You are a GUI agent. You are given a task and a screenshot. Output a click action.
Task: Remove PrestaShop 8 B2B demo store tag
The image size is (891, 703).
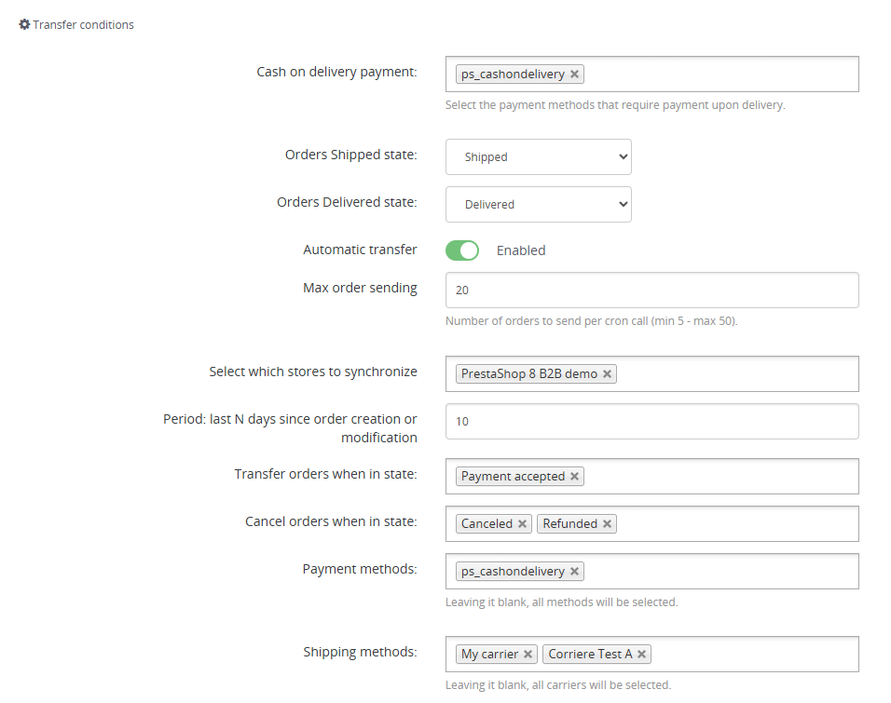click(607, 374)
